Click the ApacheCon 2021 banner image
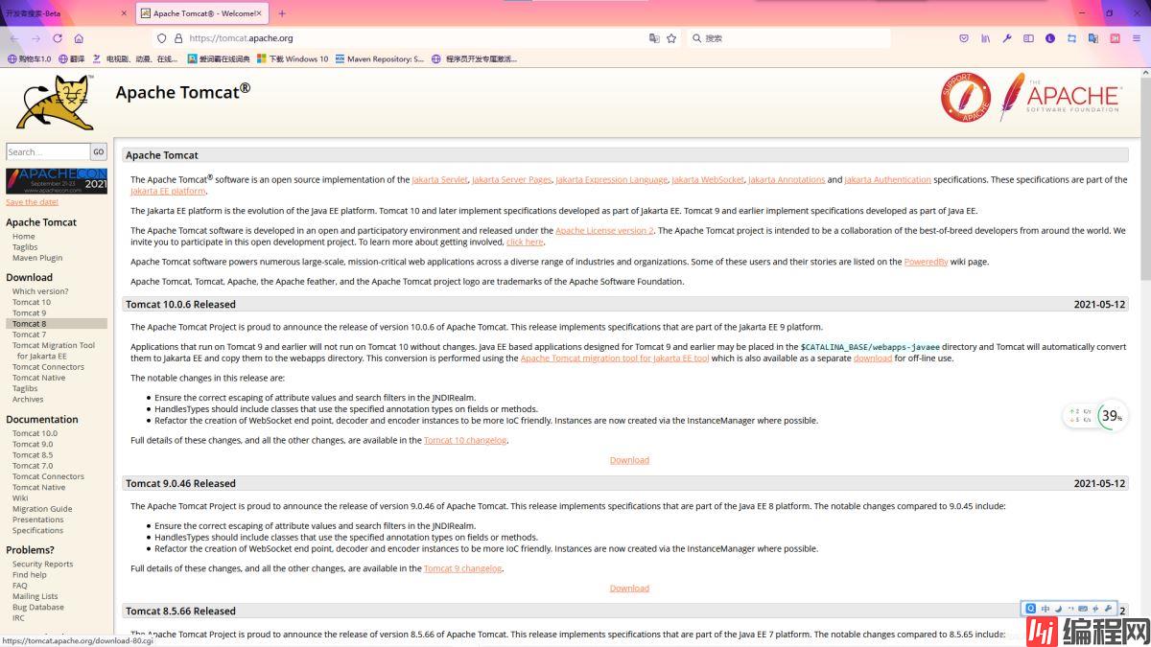The height and width of the screenshot is (647, 1151). pyautogui.click(x=57, y=180)
